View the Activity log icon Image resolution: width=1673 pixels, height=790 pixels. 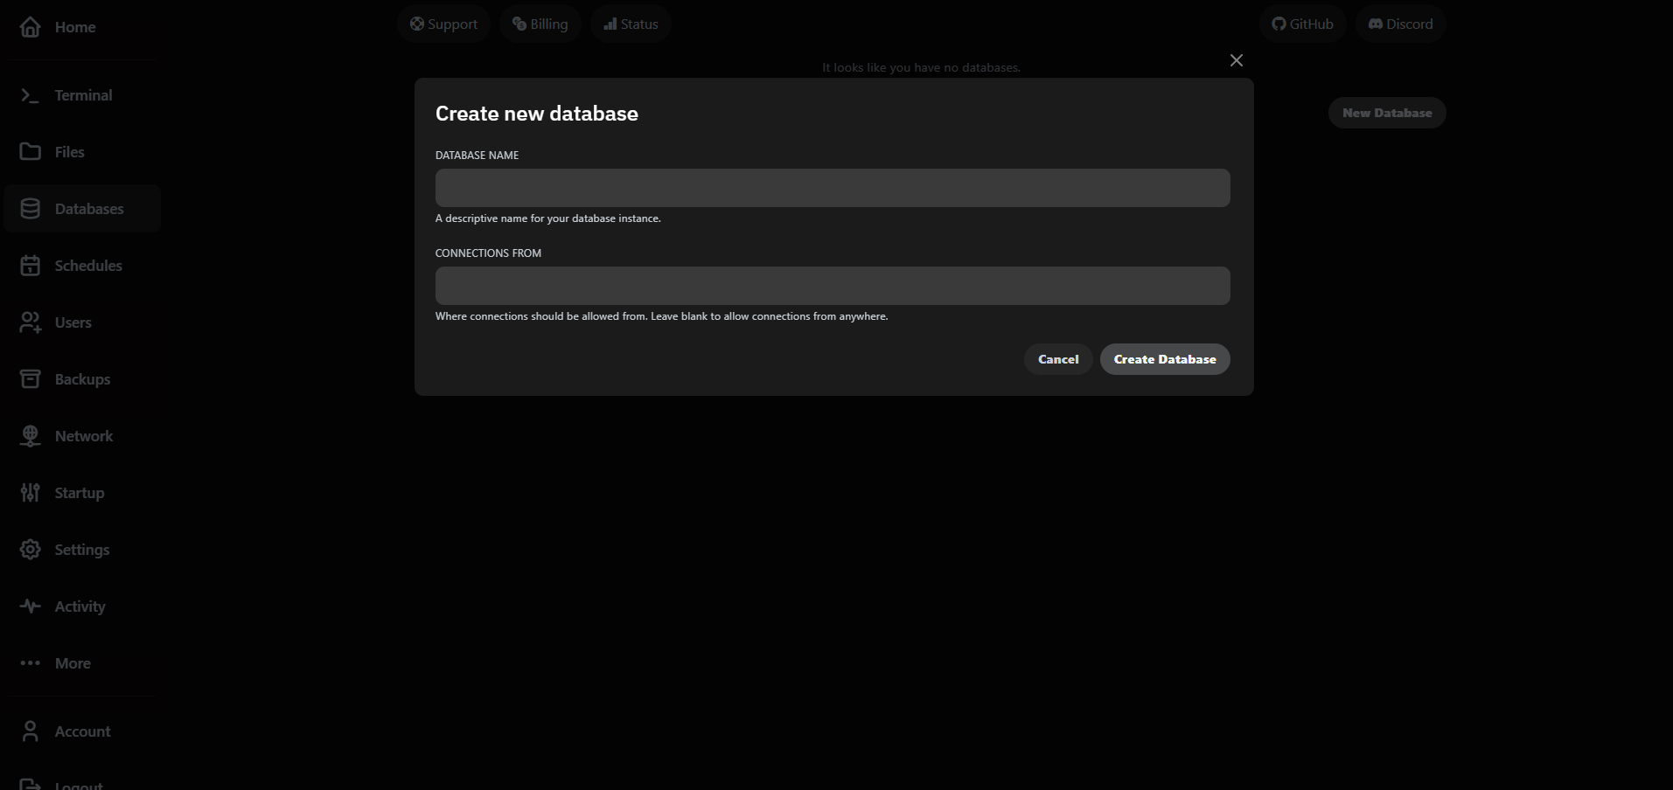31,606
